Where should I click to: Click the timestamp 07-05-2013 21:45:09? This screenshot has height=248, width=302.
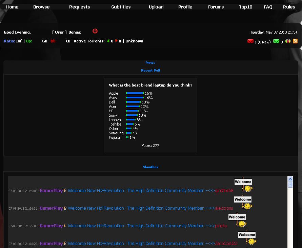point(23,191)
